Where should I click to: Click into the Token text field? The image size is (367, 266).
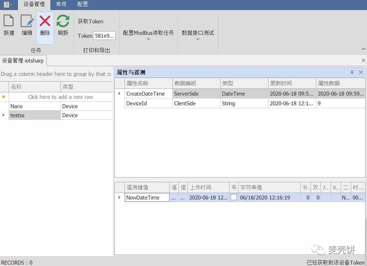(104, 36)
